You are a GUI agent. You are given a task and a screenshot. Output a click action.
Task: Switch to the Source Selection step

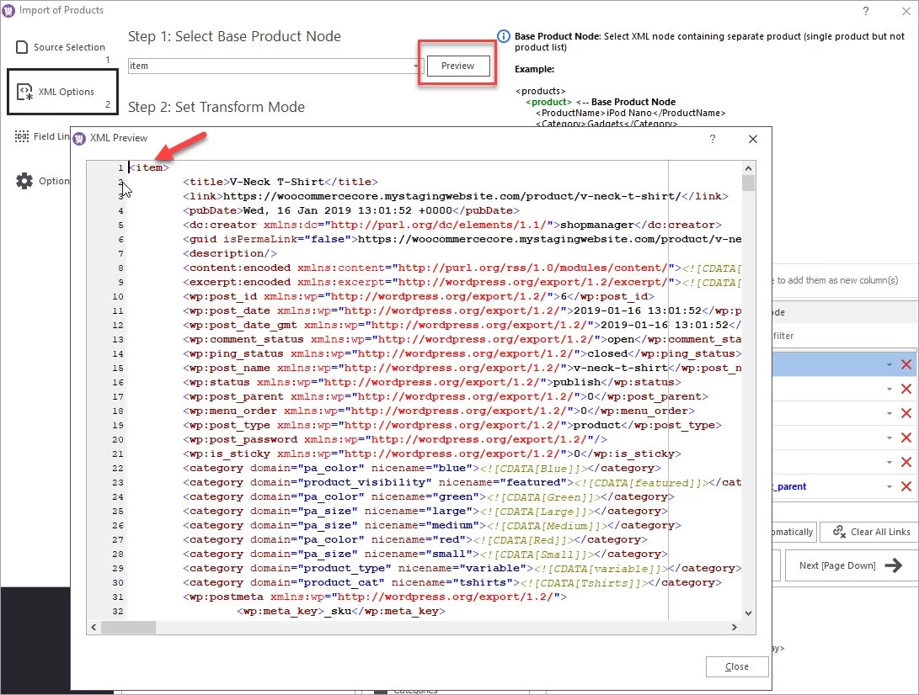59,49
